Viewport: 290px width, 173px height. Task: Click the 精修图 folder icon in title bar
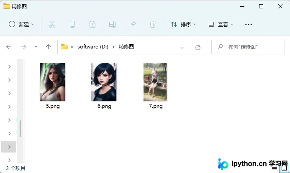7,6
